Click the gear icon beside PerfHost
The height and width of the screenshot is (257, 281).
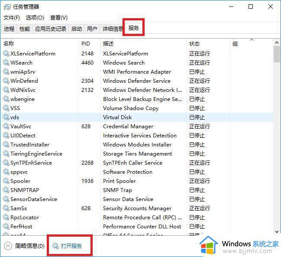click(6, 227)
